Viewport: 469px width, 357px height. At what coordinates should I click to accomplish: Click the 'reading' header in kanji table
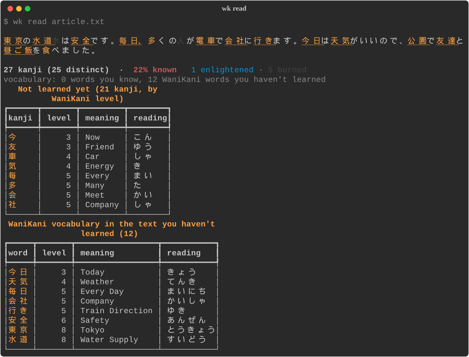[150, 118]
